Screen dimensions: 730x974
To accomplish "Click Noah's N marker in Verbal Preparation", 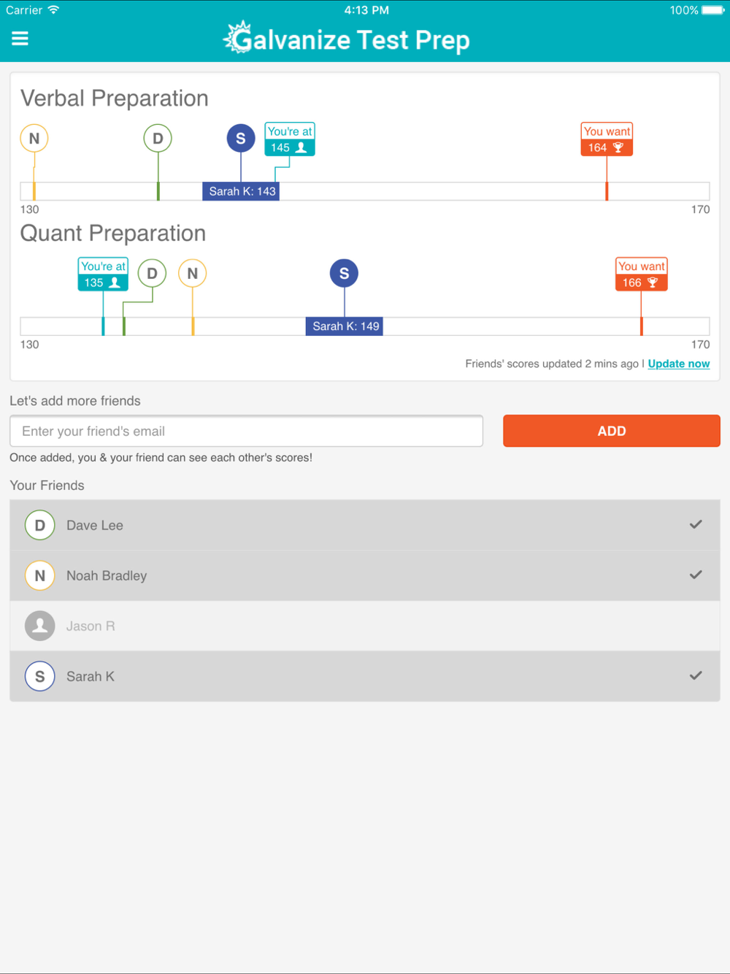I will tap(34, 138).
